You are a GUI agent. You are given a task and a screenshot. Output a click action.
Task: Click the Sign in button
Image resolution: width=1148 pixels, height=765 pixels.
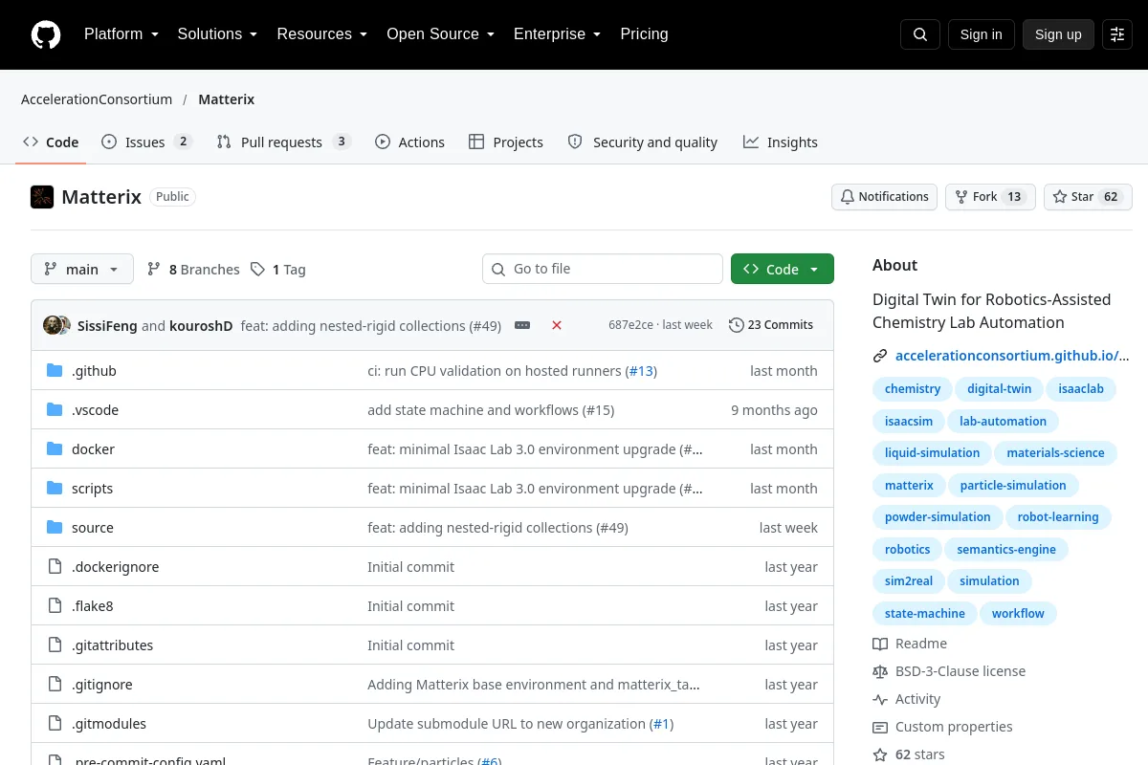[x=981, y=34]
